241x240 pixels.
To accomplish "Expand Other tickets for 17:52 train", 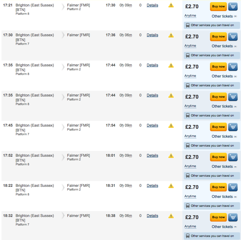I will pos(224,167).
